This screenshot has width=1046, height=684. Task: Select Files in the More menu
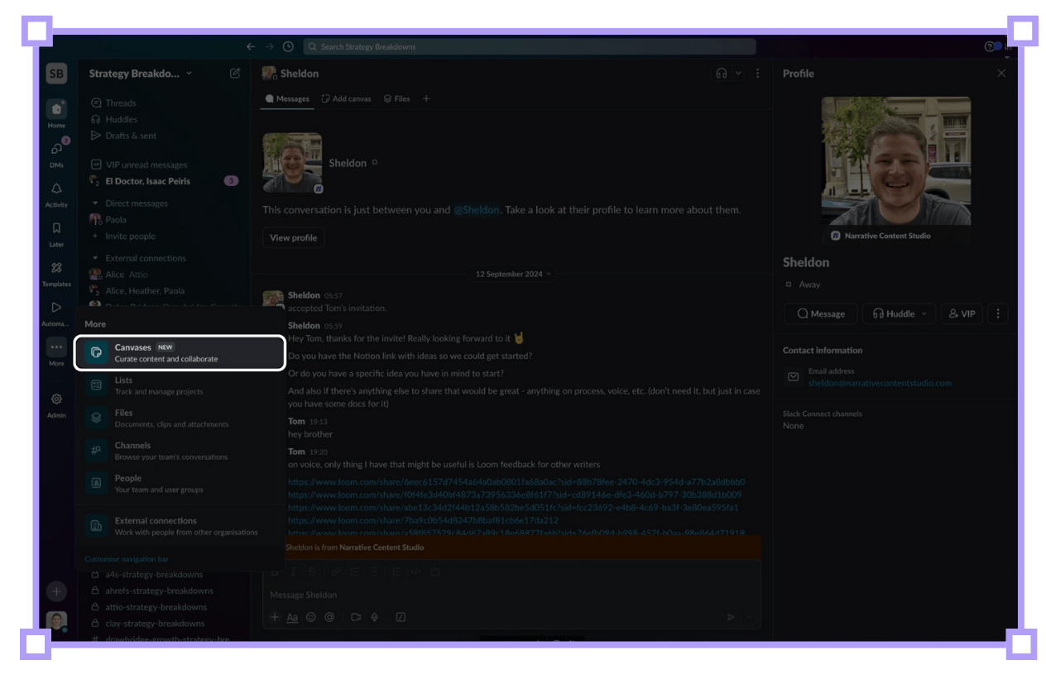click(x=180, y=418)
